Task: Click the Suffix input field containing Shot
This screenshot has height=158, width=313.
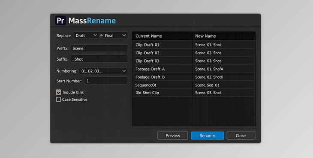Action: 99,59
